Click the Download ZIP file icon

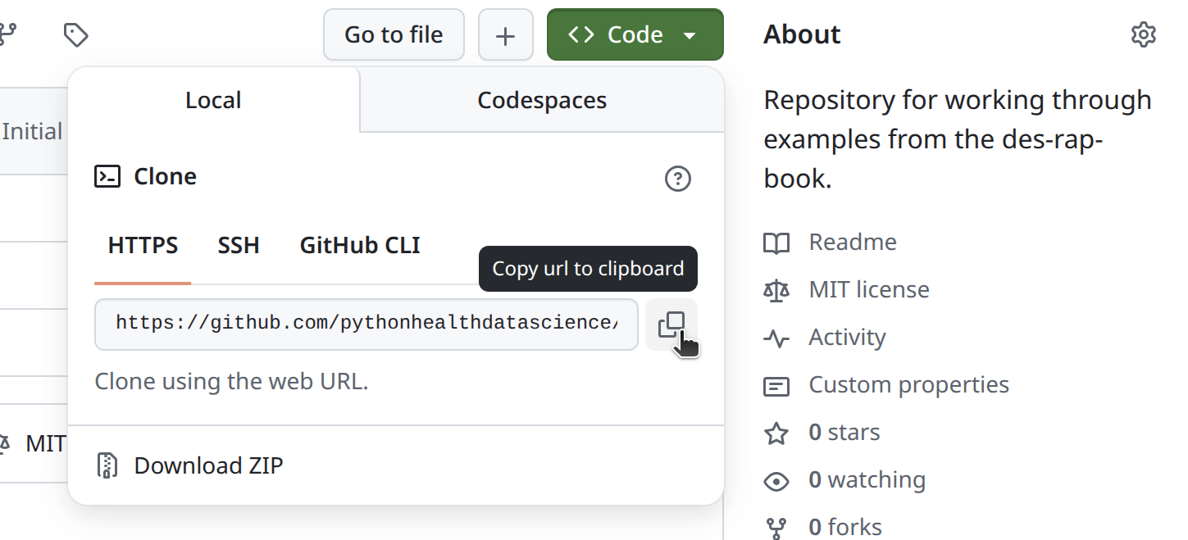pos(107,465)
